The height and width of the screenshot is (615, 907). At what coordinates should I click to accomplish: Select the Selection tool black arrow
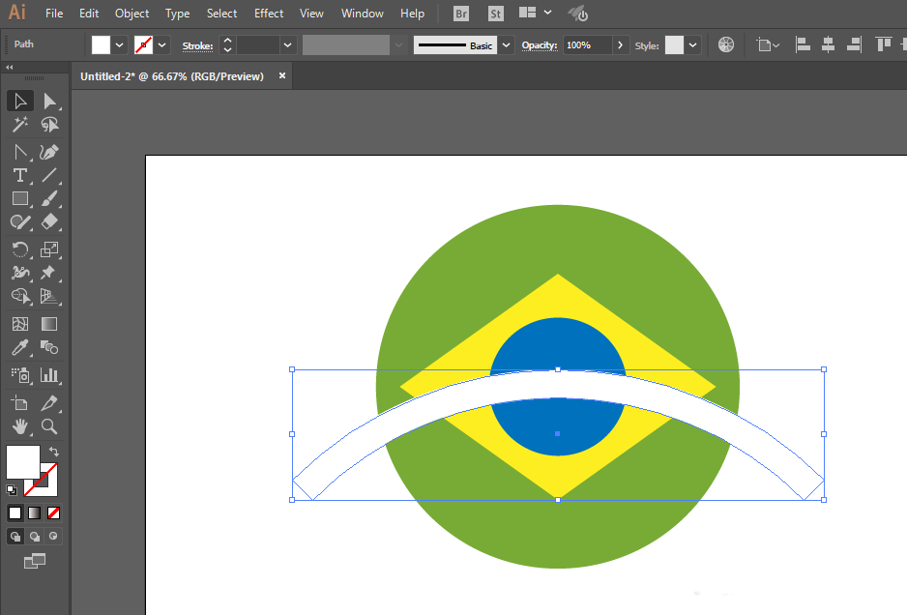20,101
